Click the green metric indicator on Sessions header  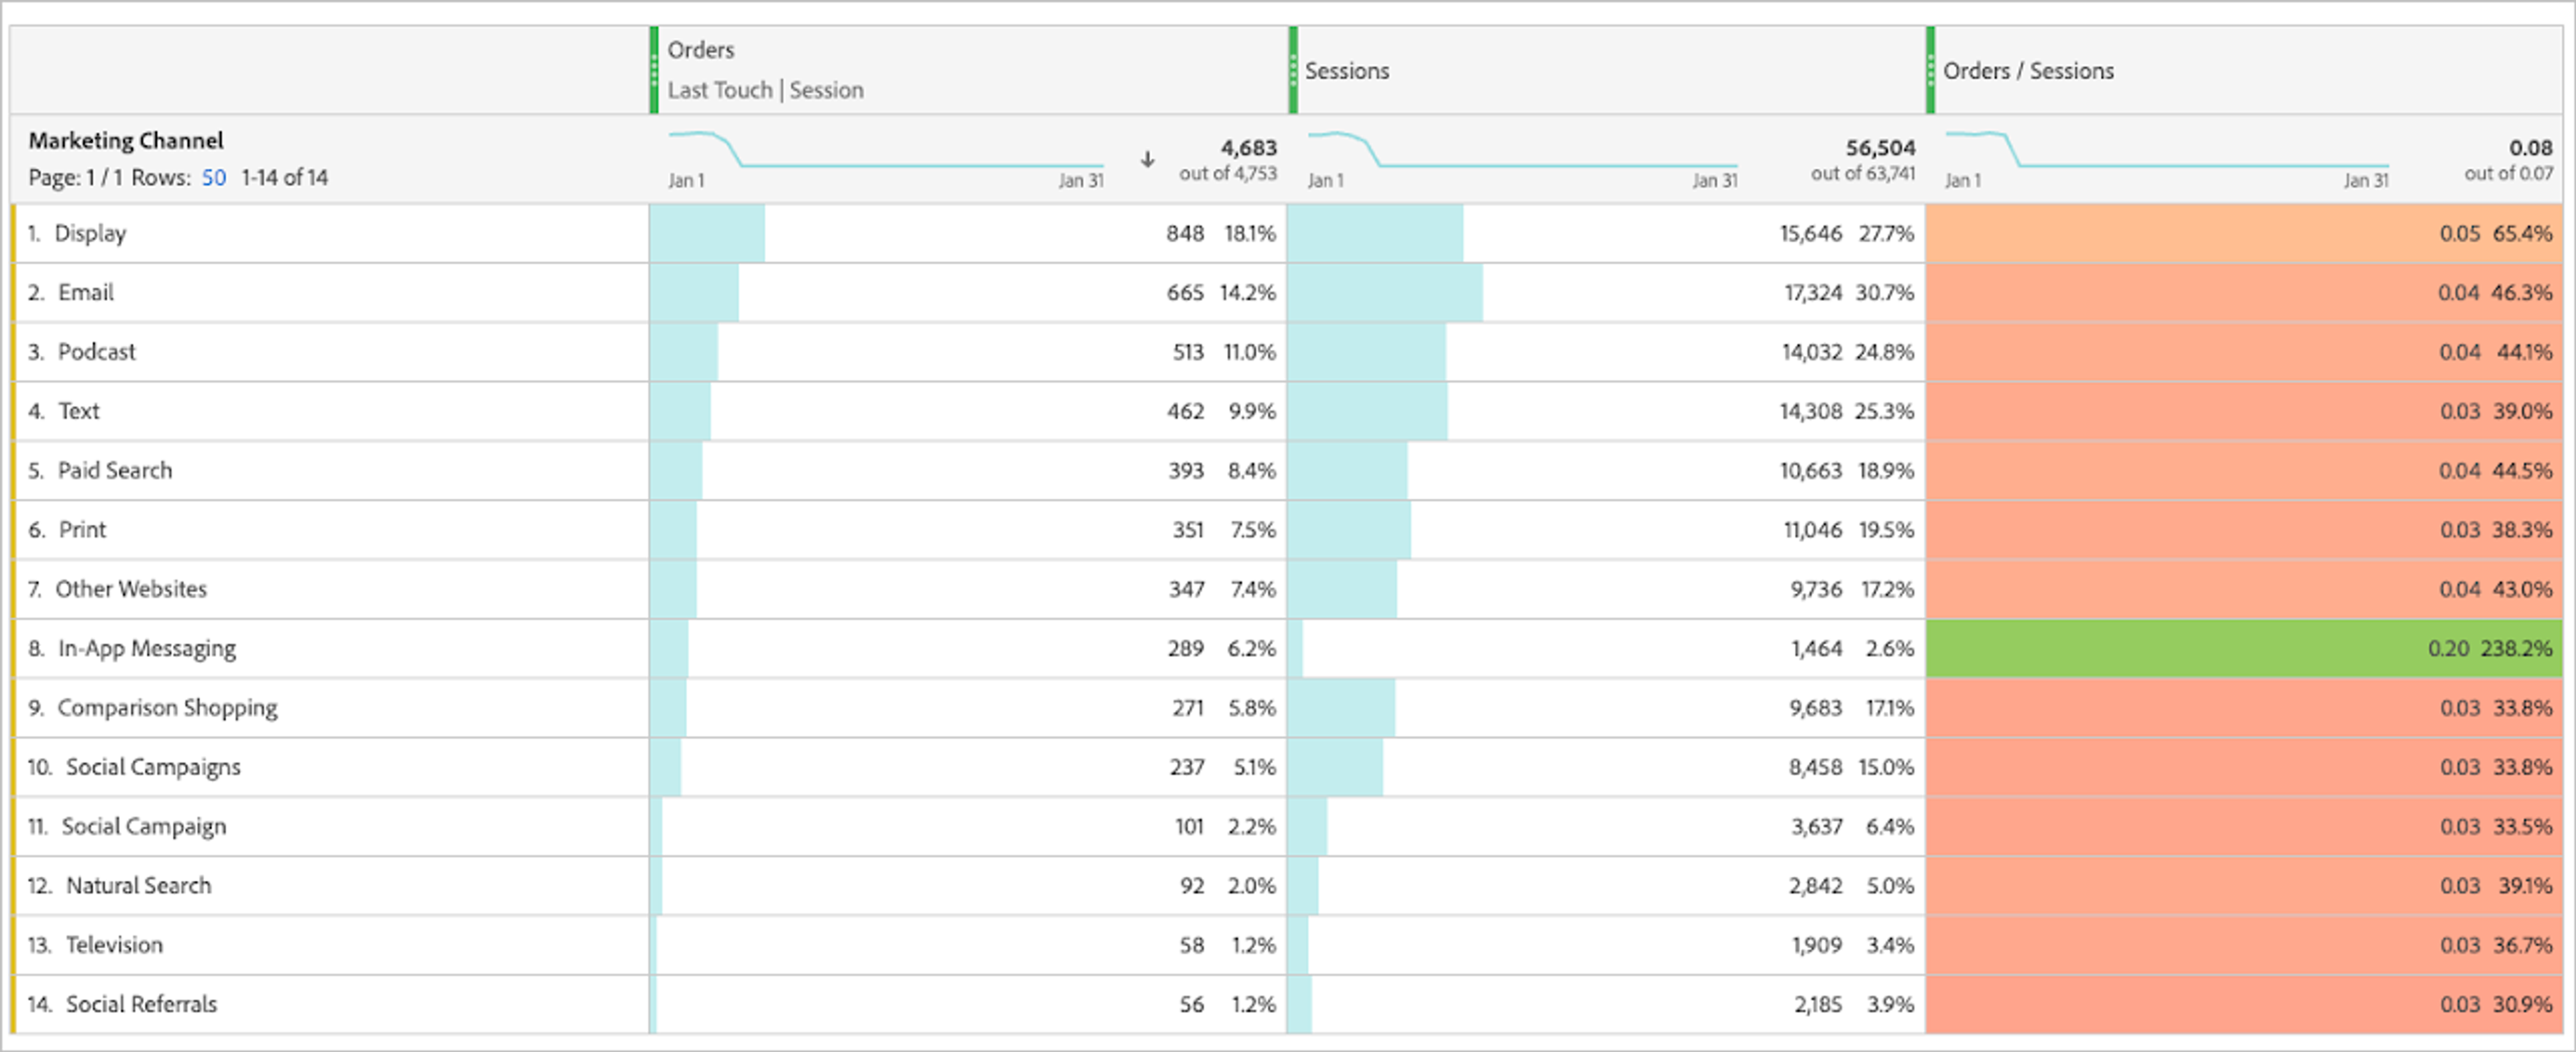click(1293, 70)
